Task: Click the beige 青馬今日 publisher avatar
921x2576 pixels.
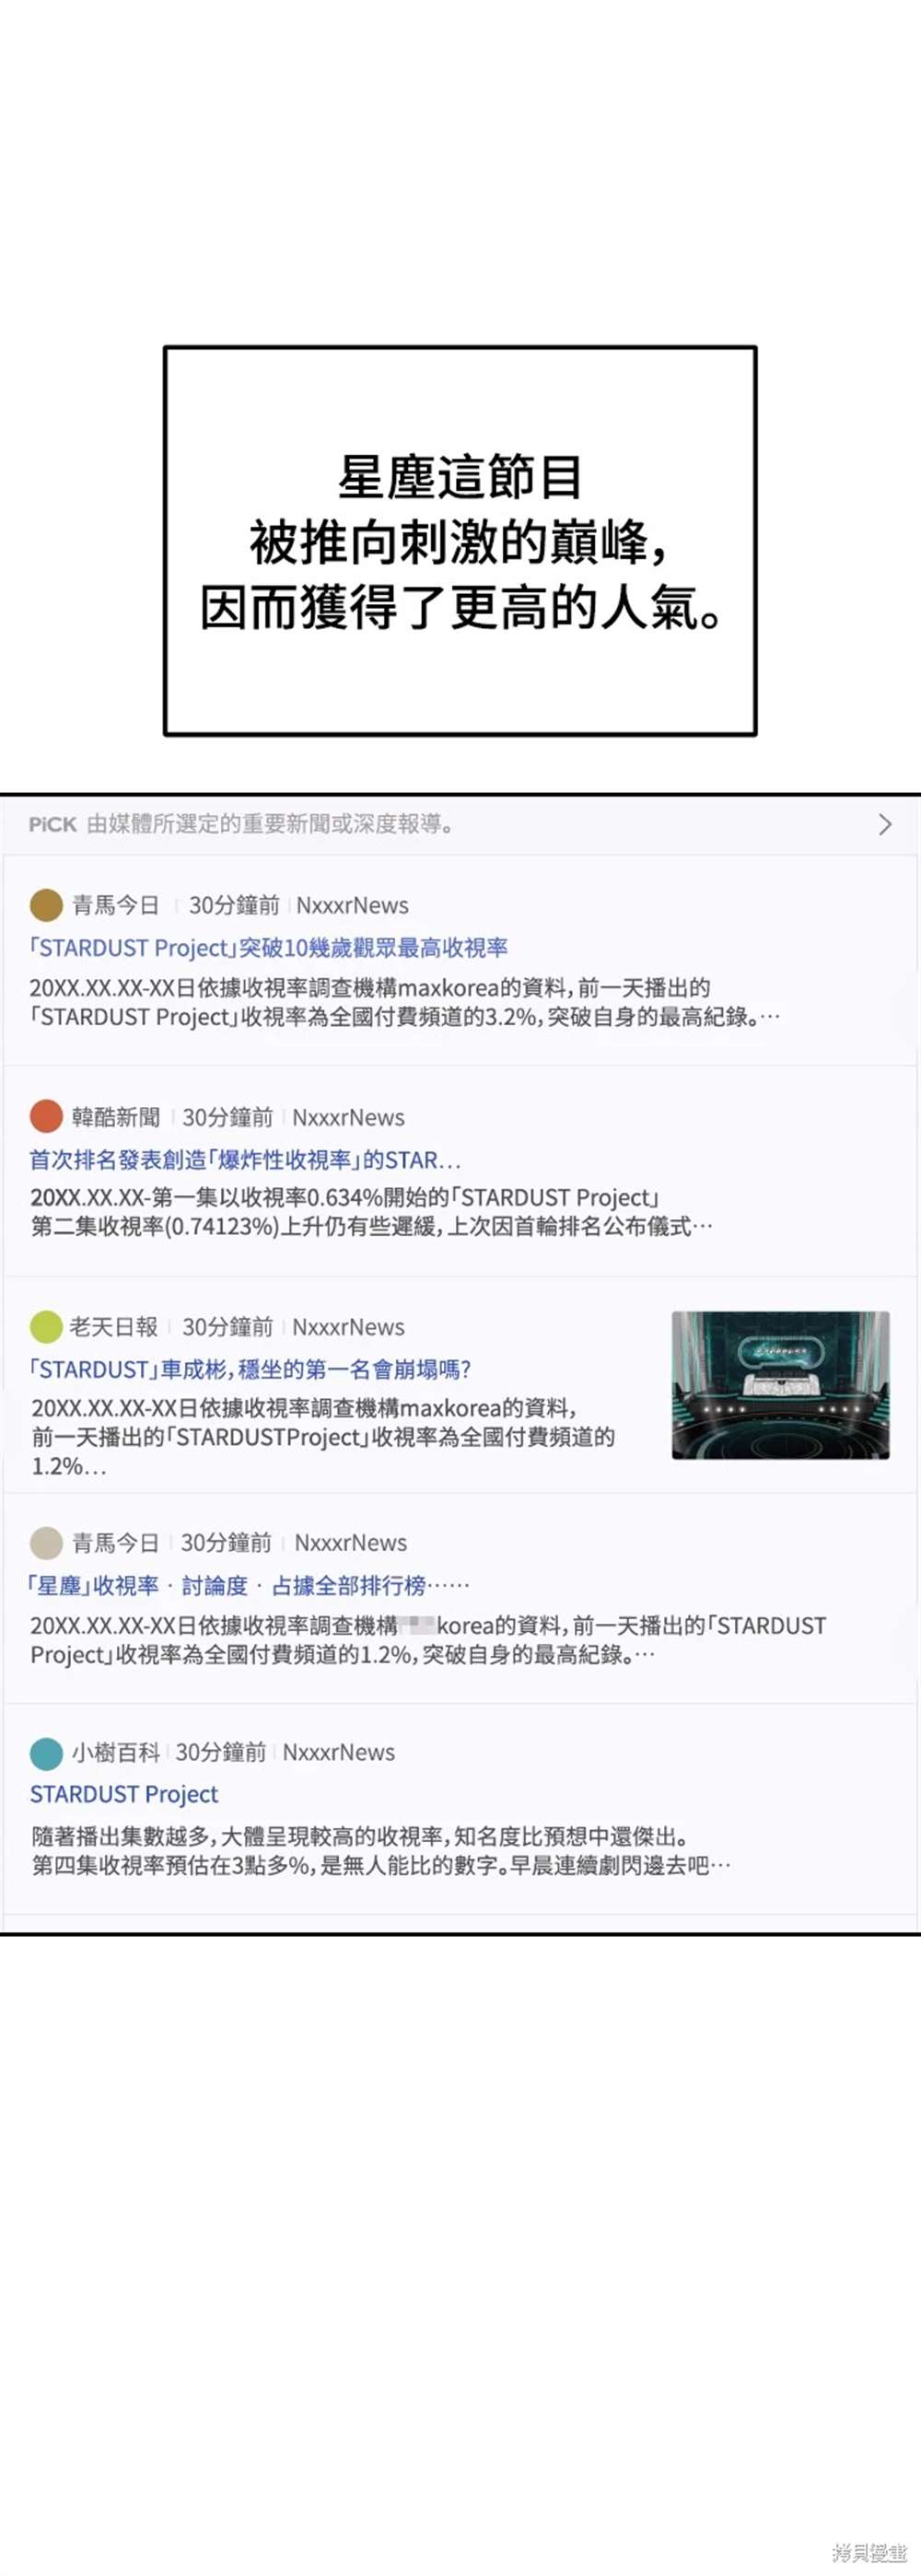Action: [46, 1542]
